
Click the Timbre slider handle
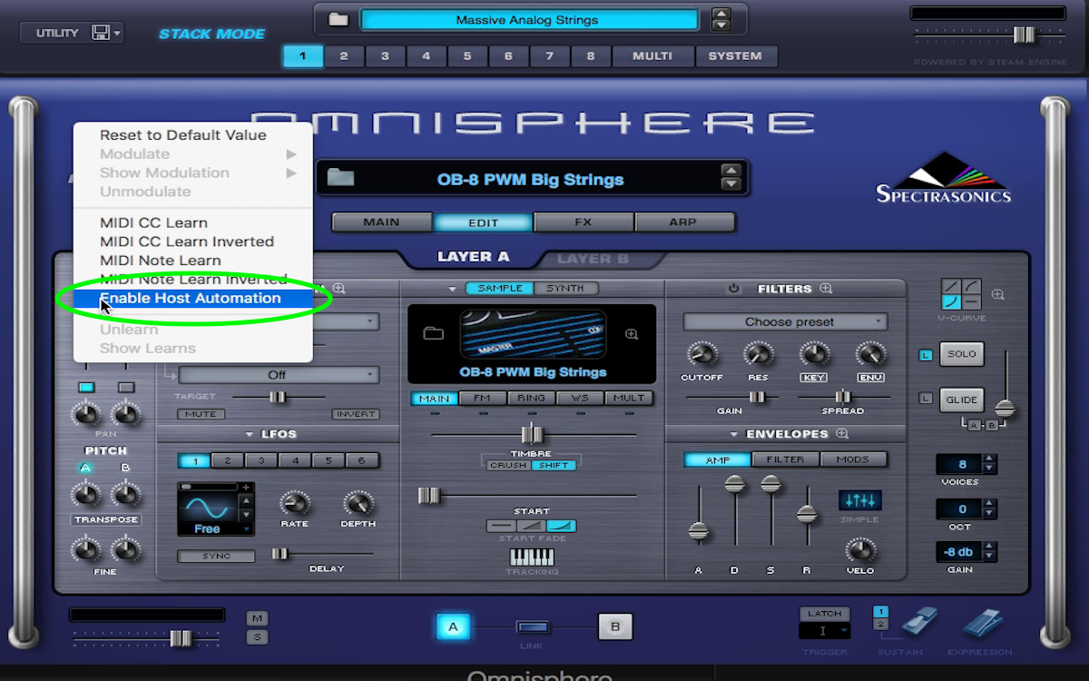(532, 435)
